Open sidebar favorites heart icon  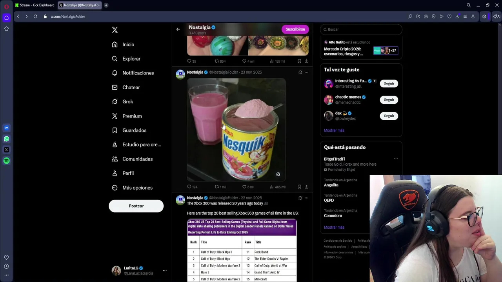click(x=6, y=257)
